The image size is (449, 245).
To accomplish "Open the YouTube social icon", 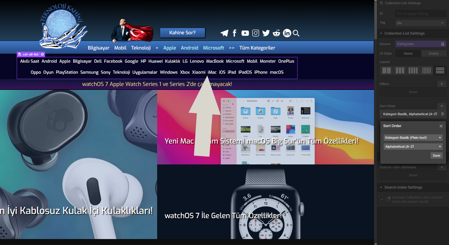I will coord(245,33).
